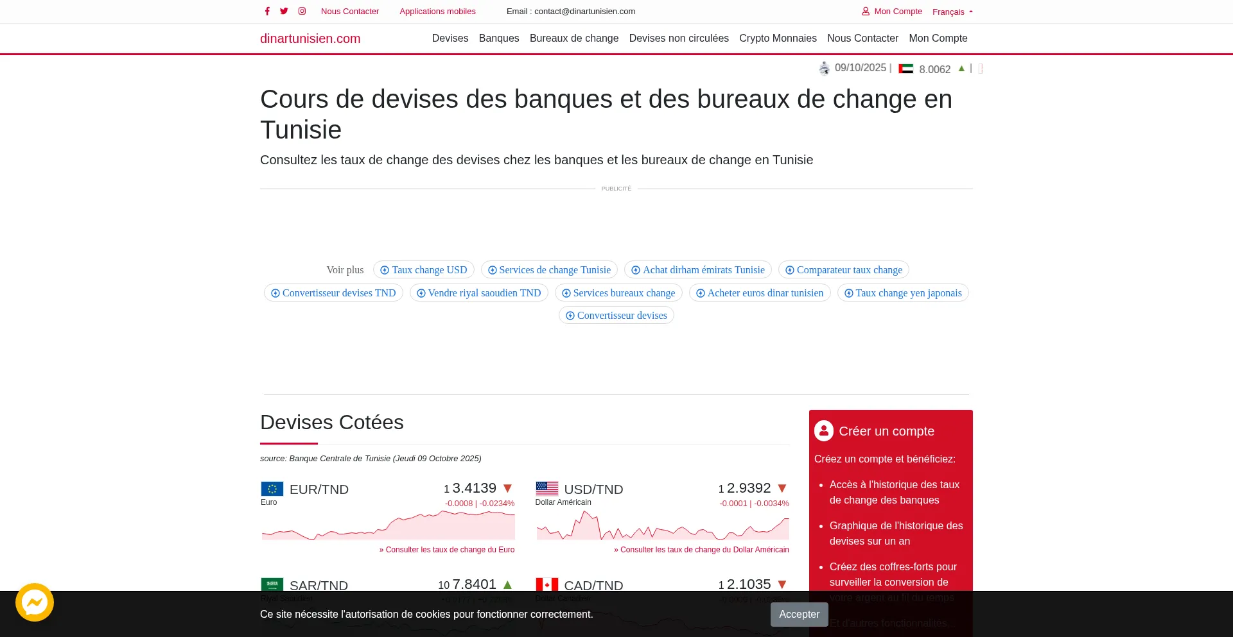Open the Instagram profile icon
Viewport: 1233px width, 637px height.
[x=302, y=11]
